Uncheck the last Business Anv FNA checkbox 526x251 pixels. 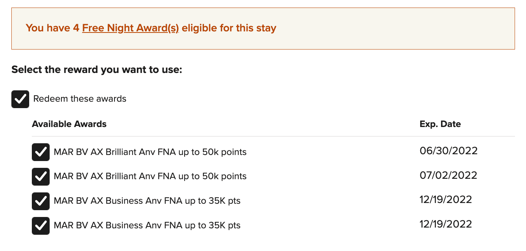coord(41,226)
